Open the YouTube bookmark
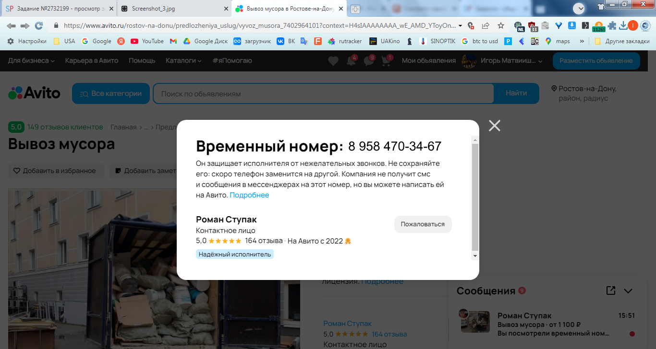656x349 pixels. point(147,41)
